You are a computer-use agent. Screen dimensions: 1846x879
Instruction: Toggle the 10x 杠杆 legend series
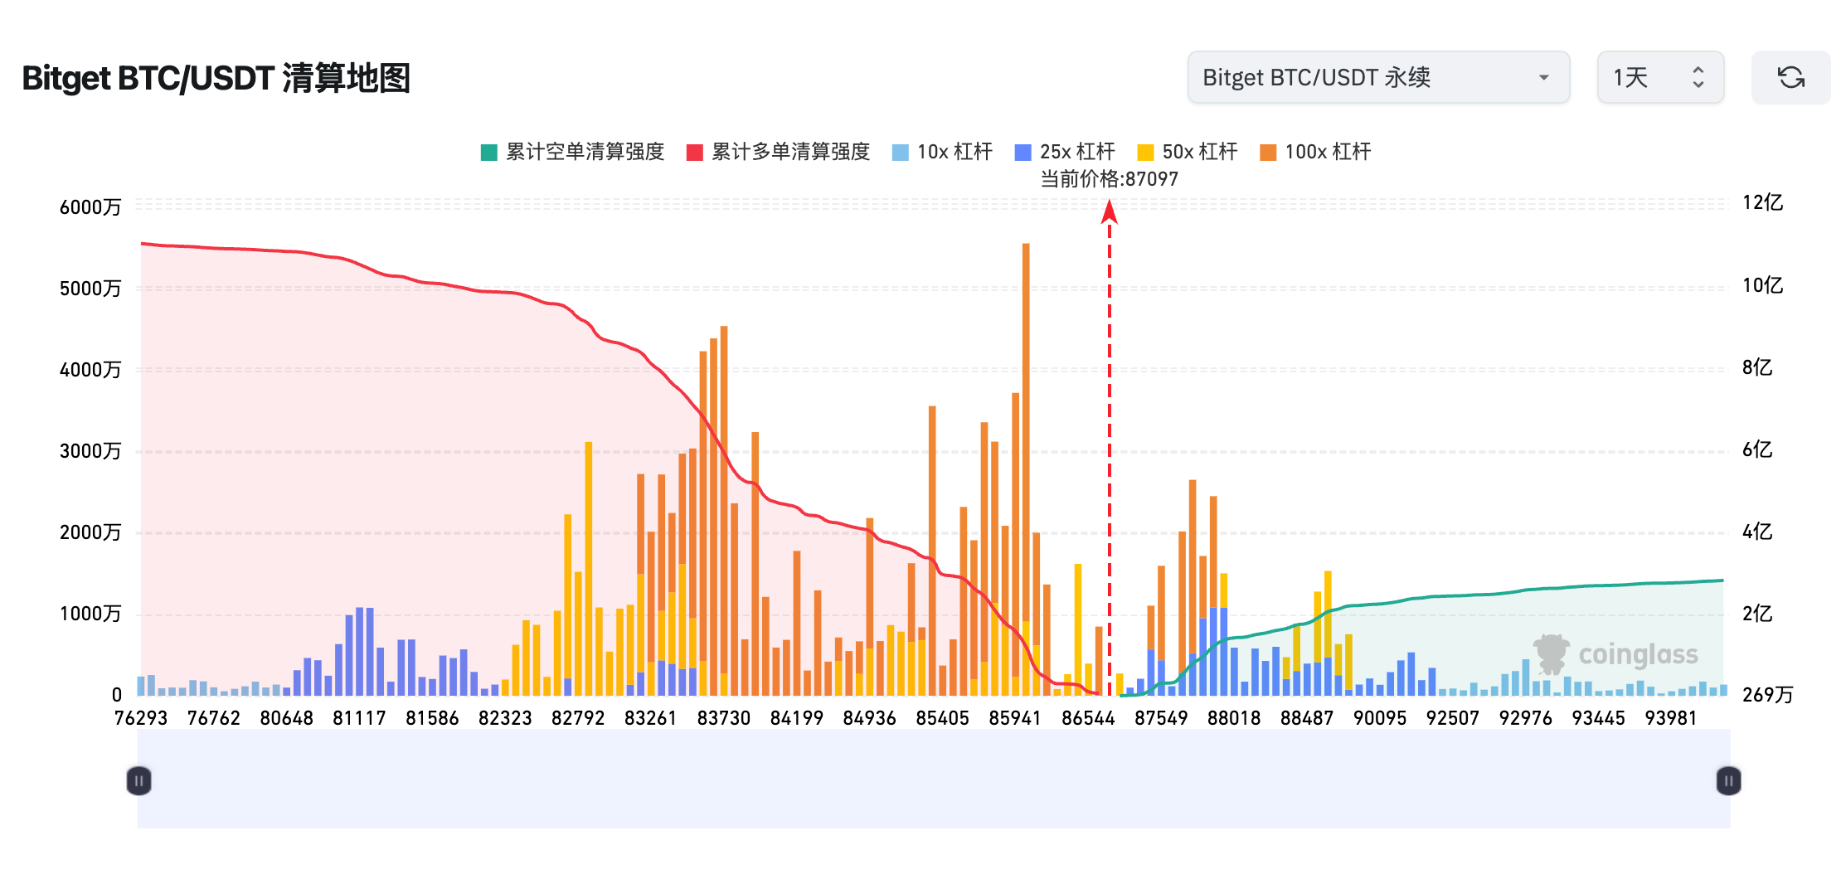[942, 152]
